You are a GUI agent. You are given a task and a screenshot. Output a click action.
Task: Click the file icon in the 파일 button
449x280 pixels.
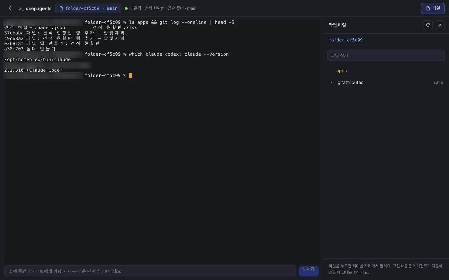[428, 8]
